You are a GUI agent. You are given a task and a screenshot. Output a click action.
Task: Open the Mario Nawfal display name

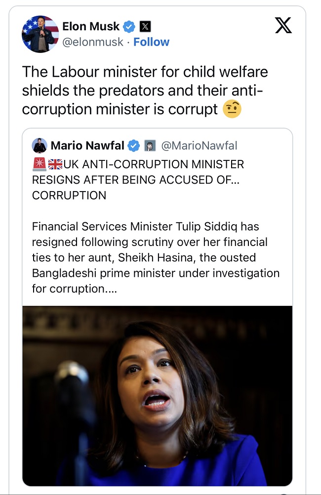88,146
